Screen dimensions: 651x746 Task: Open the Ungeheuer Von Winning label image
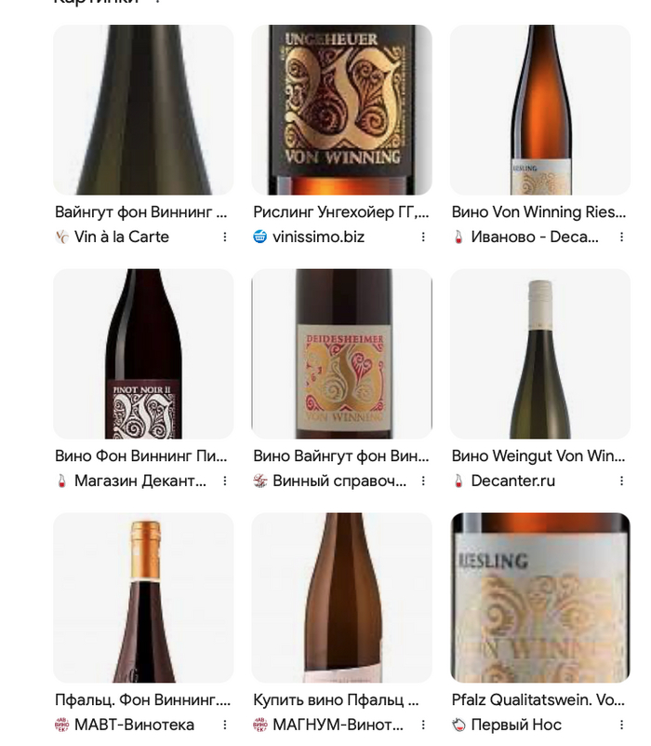point(341,110)
